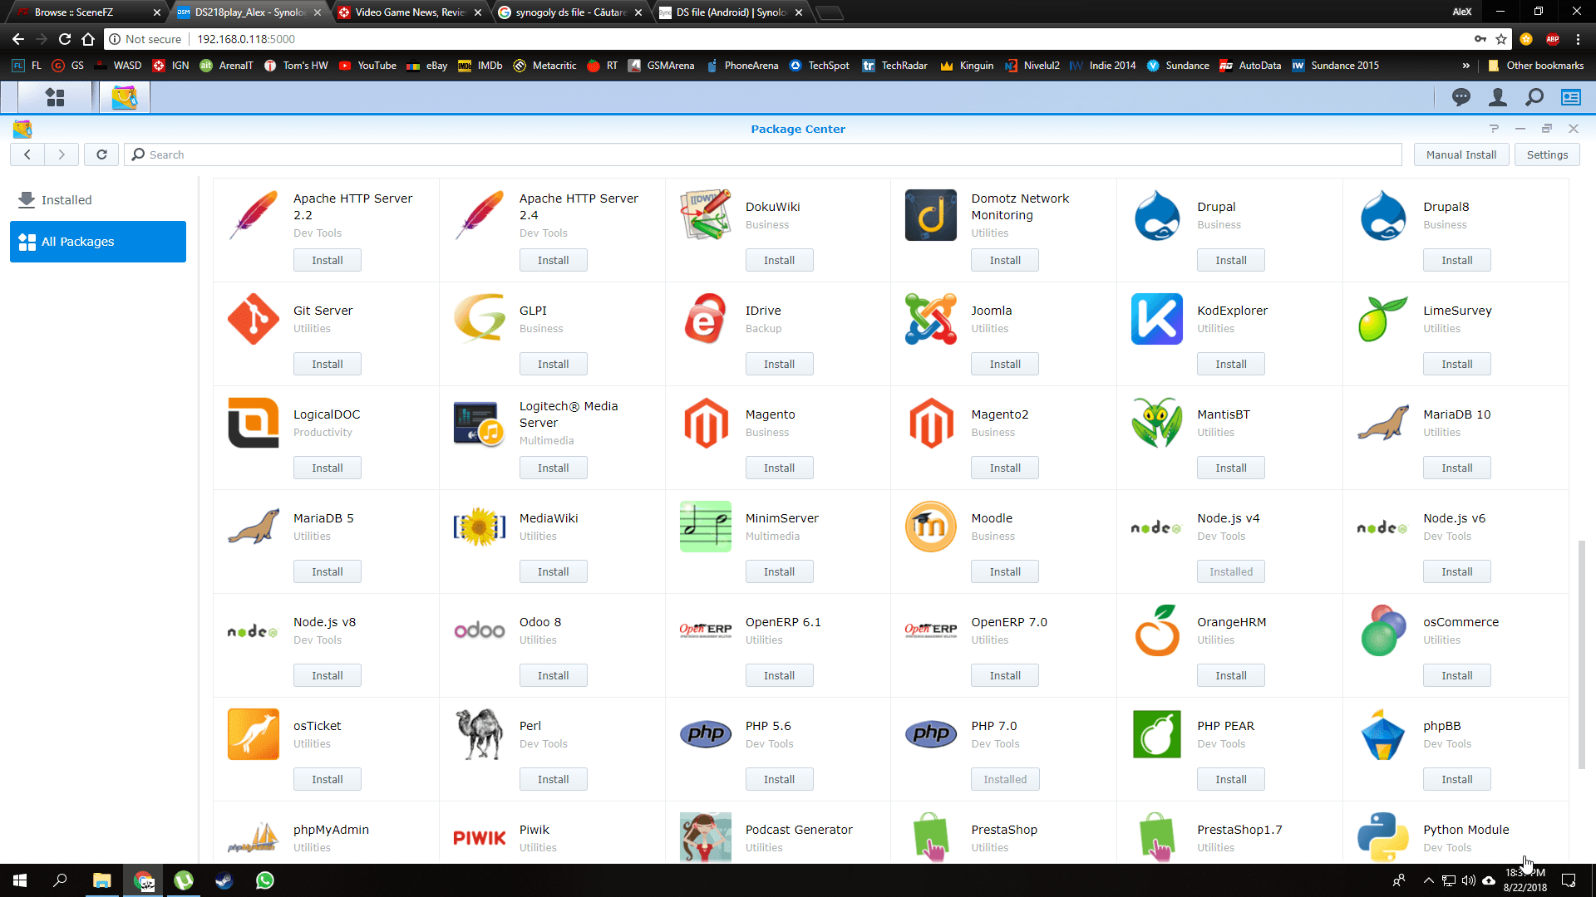Open the Joomla package icon

click(x=930, y=319)
